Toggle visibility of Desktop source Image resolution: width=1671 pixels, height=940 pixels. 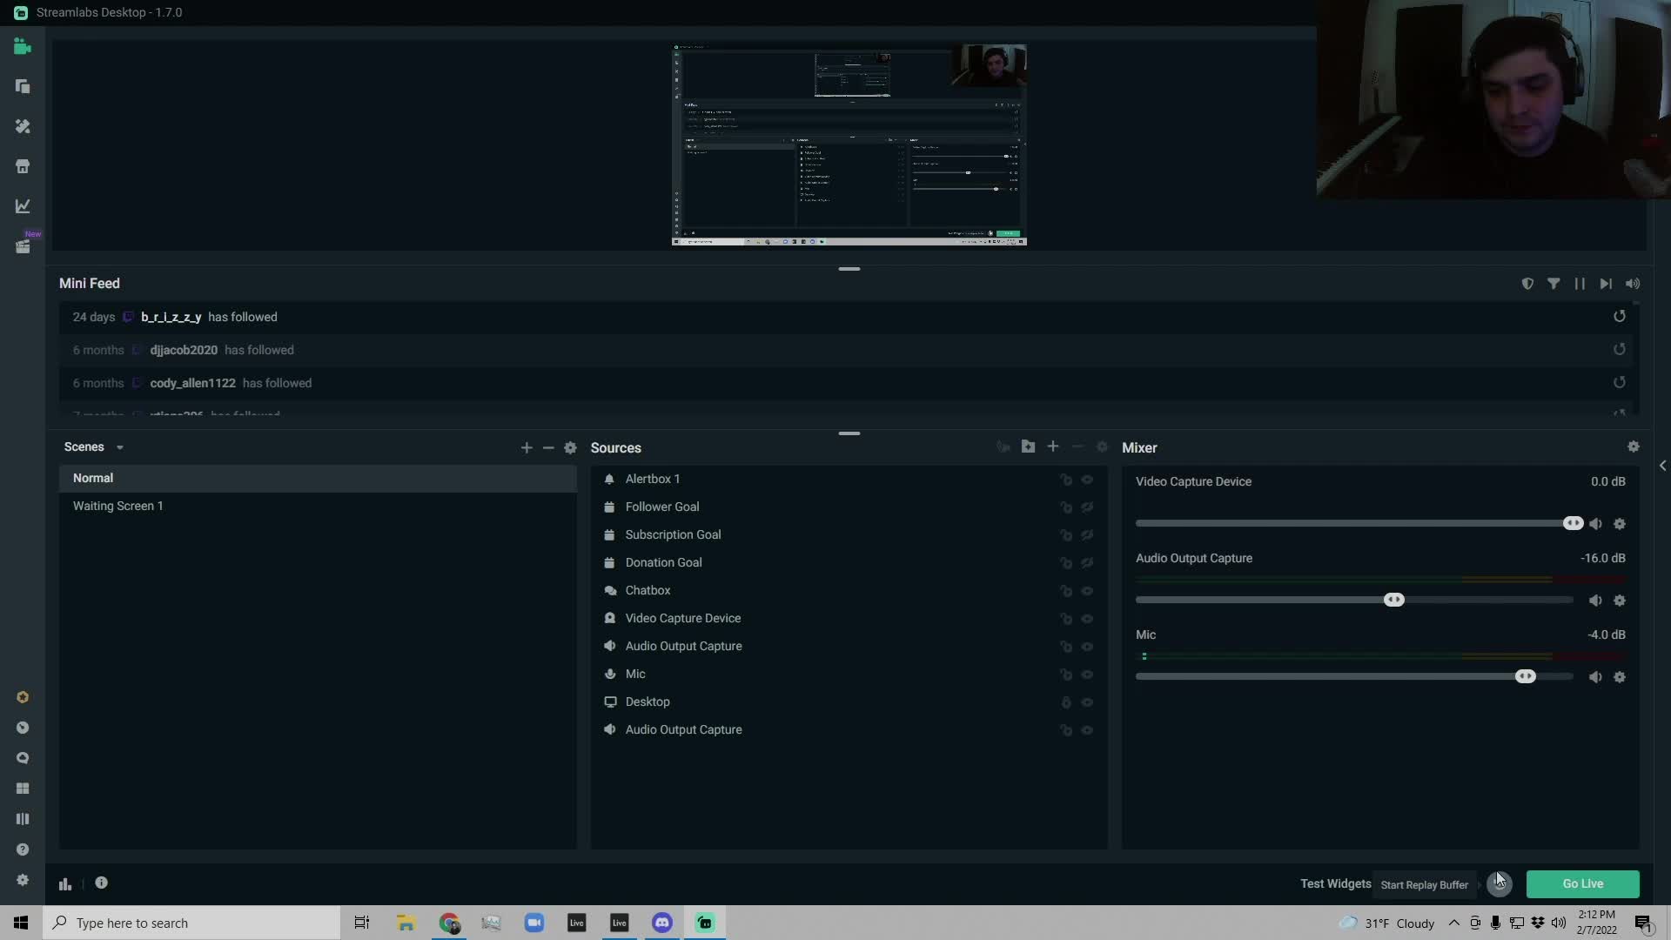coord(1087,702)
